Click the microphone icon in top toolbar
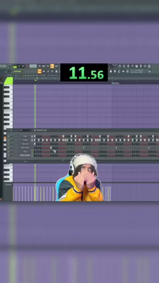The width and height of the screenshot is (159, 283). click(x=128, y=66)
